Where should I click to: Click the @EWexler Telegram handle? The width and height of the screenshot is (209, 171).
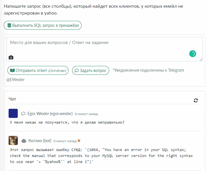click(15, 80)
